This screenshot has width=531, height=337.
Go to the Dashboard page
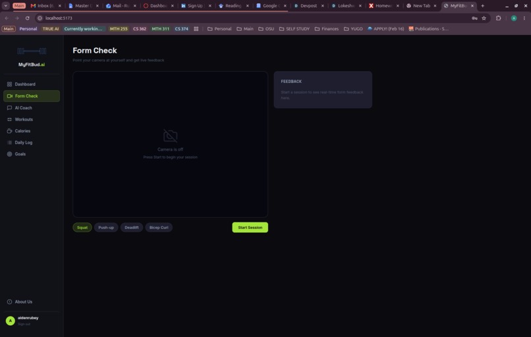32,84
